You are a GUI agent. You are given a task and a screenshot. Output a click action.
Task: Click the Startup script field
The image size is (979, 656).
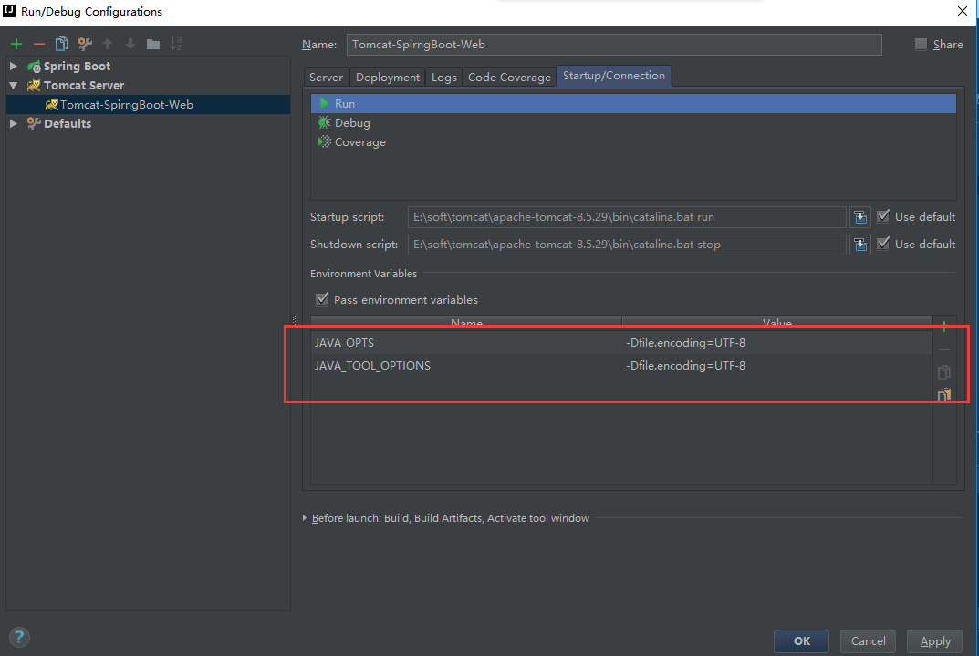tap(627, 217)
